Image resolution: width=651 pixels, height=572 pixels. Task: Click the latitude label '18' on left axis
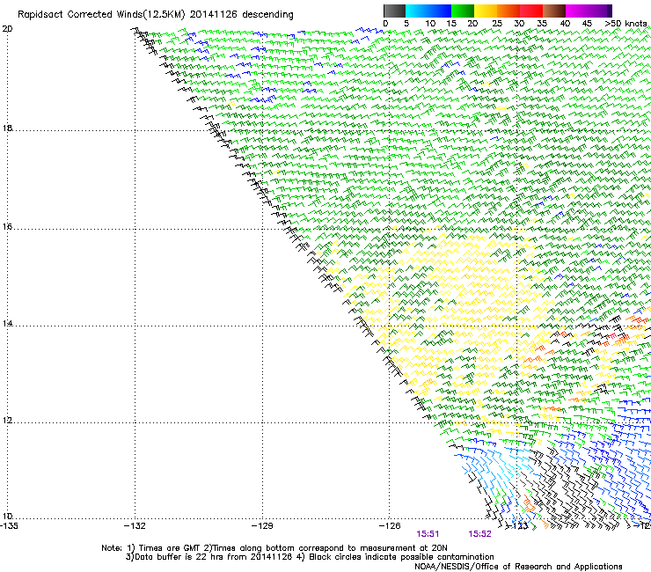(x=7, y=128)
